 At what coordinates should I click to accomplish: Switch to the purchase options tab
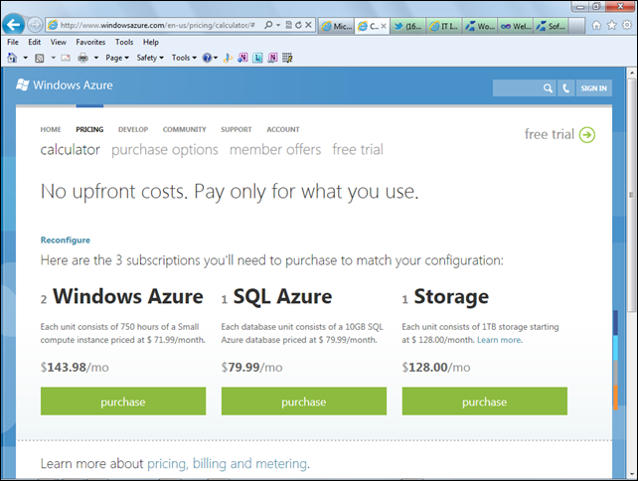164,150
